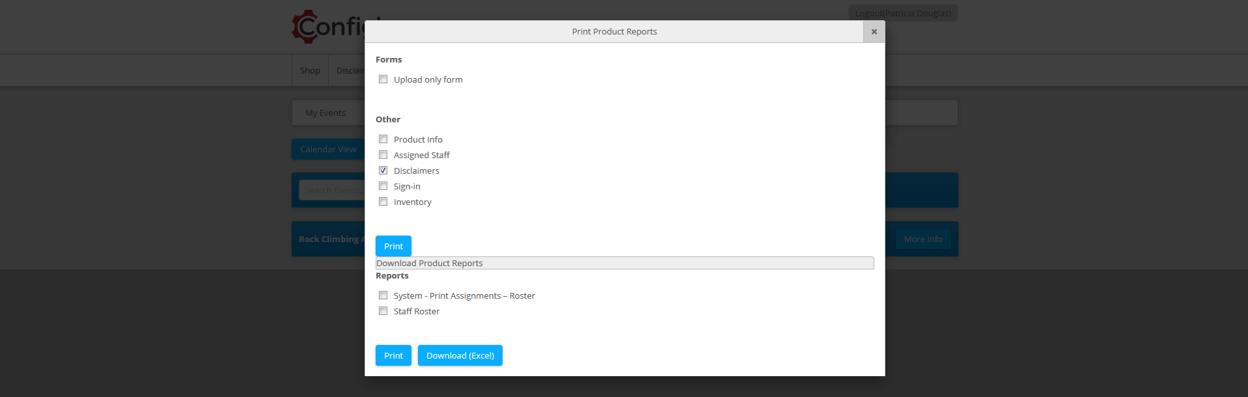
Task: Click the Print Product Reports title text
Action: (x=615, y=31)
